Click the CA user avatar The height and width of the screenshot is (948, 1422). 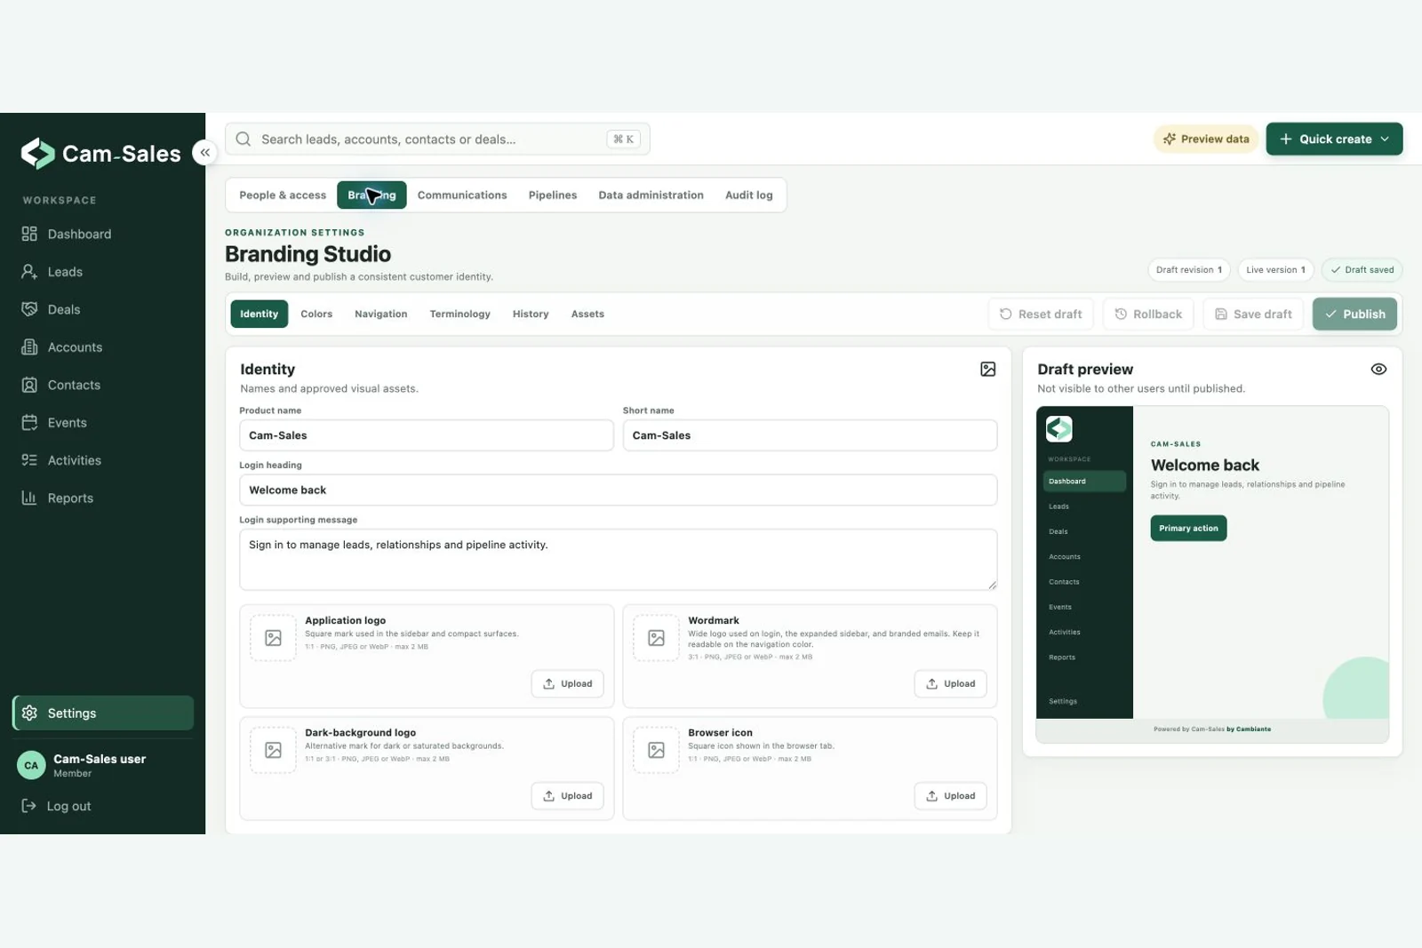31,765
